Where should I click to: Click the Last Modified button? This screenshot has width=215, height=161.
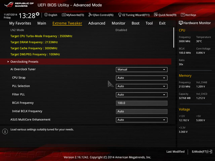tap(175, 152)
